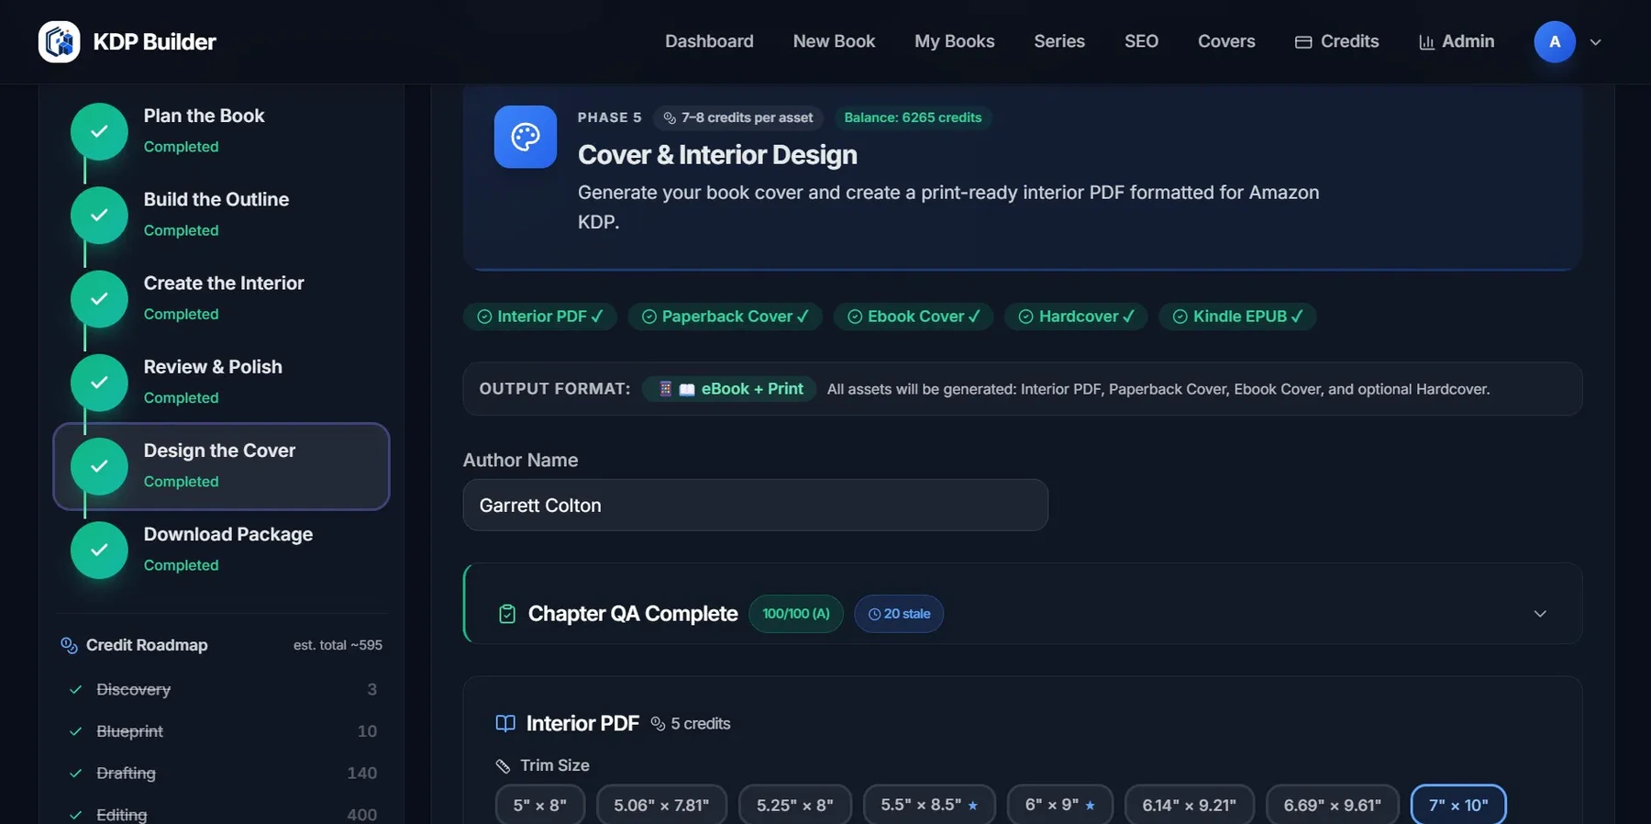Click the Kindle EPUB status chip
This screenshot has width=1651, height=824.
point(1238,317)
